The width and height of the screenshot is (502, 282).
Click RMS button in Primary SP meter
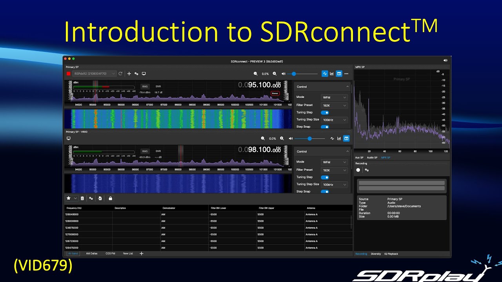point(145,86)
